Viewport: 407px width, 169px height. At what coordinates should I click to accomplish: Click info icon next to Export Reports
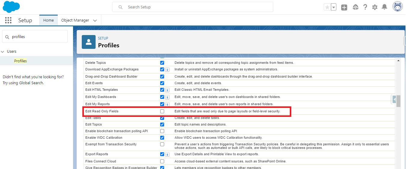click(167, 155)
